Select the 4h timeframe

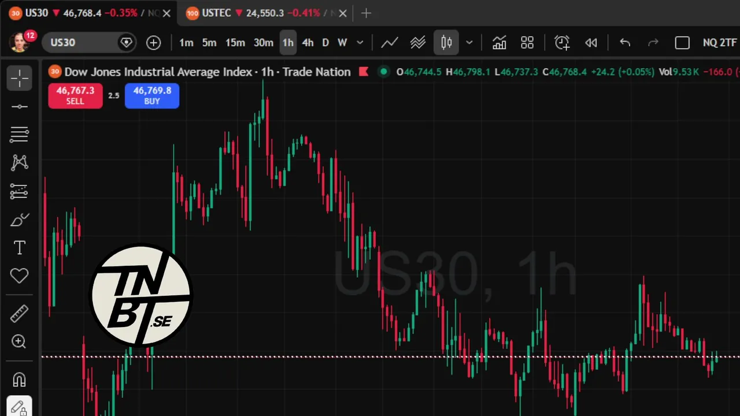[x=308, y=42]
